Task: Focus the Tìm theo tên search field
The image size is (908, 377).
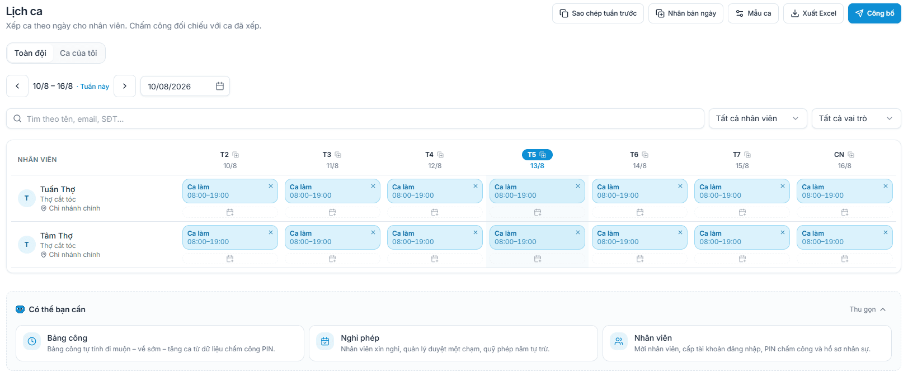Action: coord(355,118)
